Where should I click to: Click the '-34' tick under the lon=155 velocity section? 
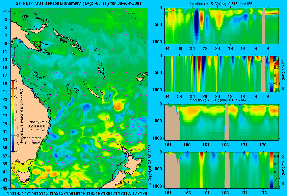tap(191, 97)
